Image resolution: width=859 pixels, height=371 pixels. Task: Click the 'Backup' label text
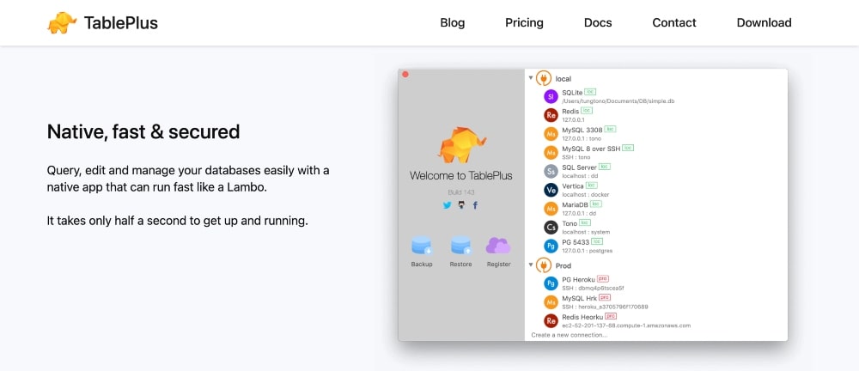(421, 265)
